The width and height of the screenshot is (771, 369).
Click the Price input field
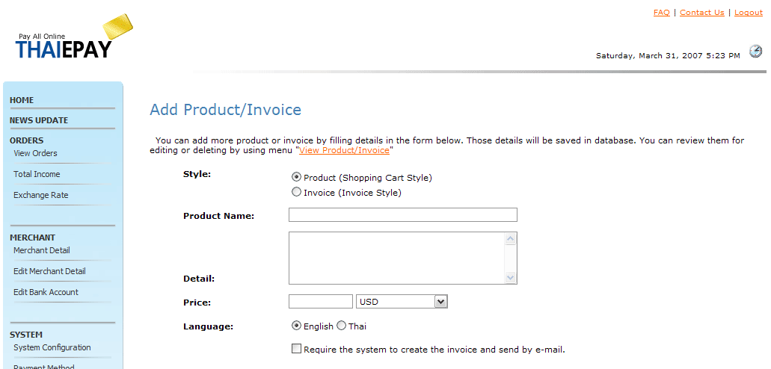point(320,302)
